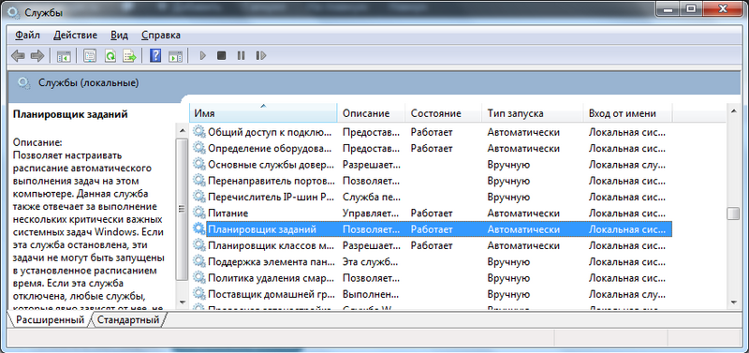749x353 pixels.
Task: Click the Службы title bar app icon
Action: [x=14, y=12]
